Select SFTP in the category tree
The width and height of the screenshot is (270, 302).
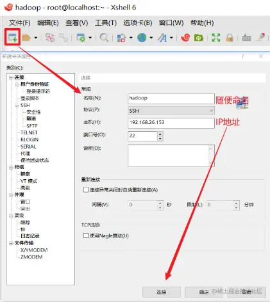pyautogui.click(x=32, y=126)
